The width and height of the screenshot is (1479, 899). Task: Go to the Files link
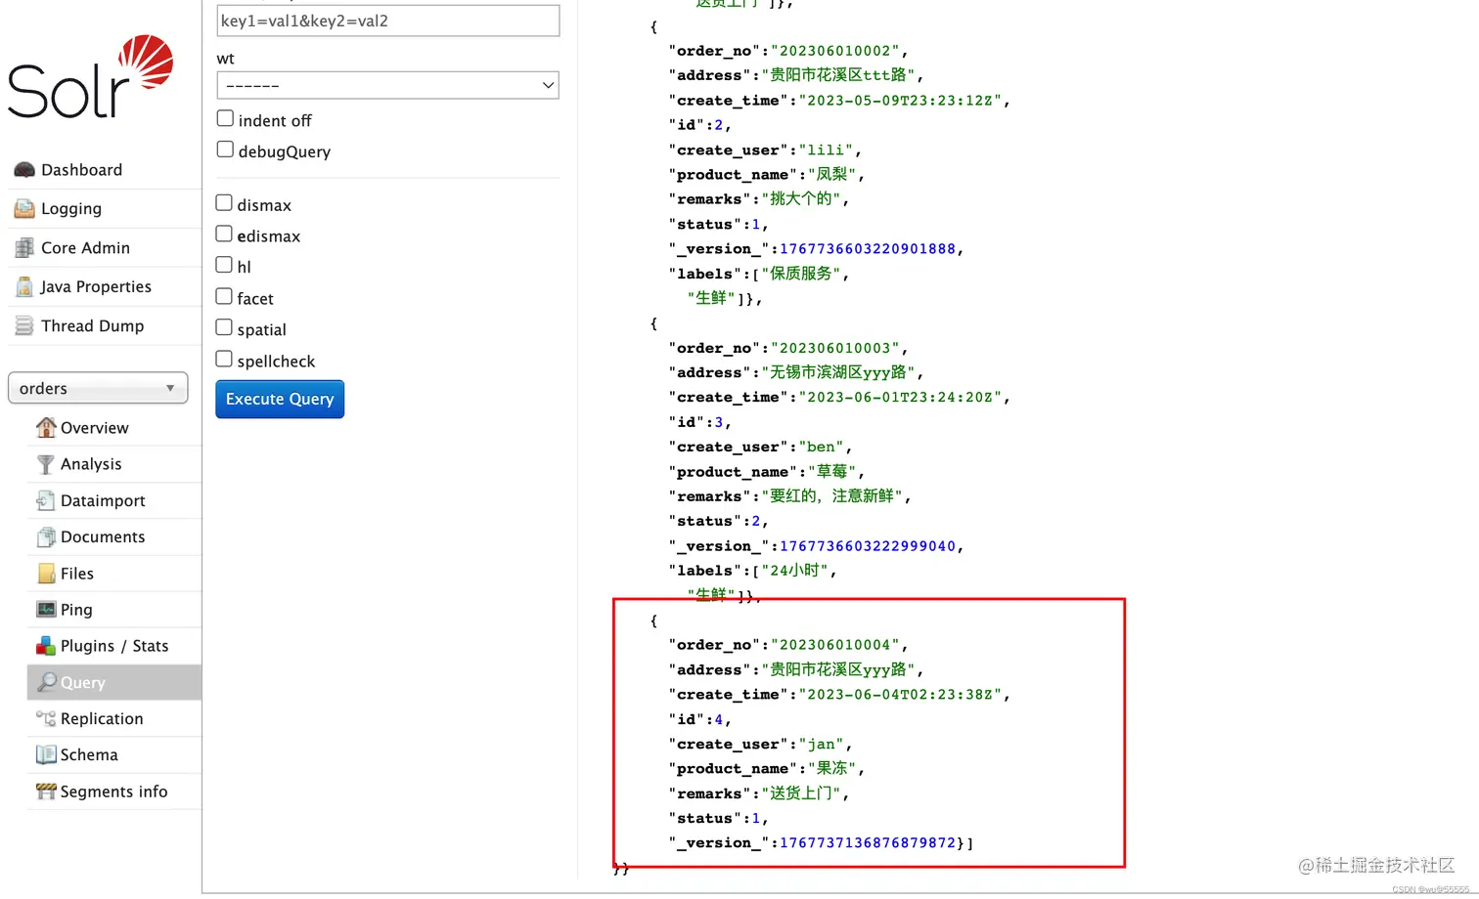tap(77, 574)
